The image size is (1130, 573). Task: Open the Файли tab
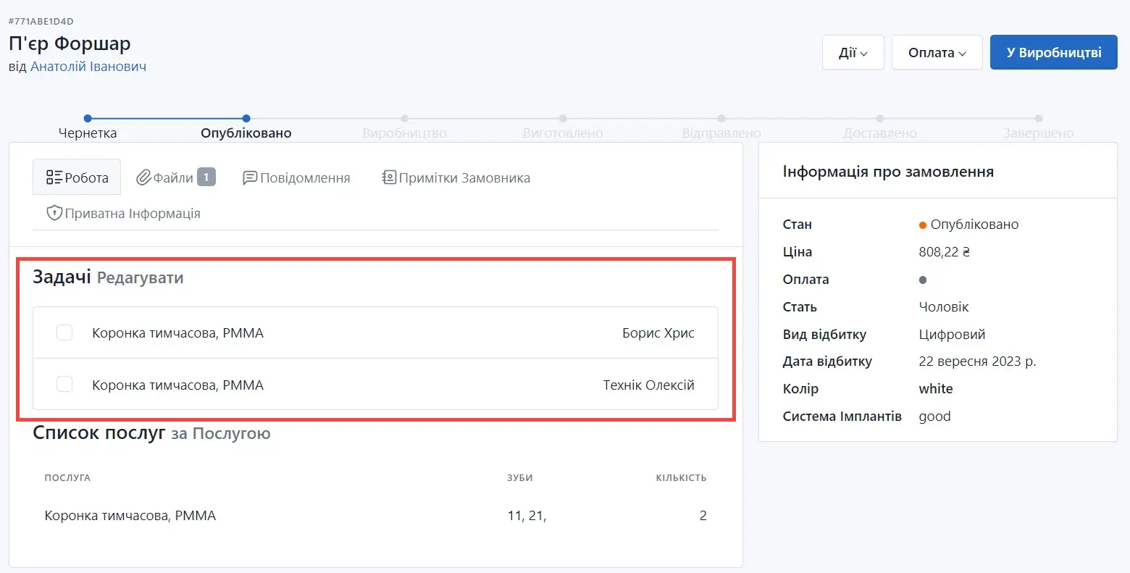[175, 177]
